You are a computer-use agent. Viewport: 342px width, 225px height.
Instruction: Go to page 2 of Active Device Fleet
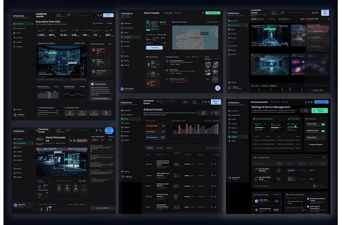[317, 186]
